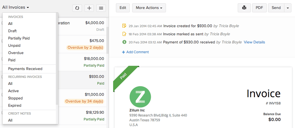
Task: Open the $18,129.90 invoice row
Action: coord(82,116)
